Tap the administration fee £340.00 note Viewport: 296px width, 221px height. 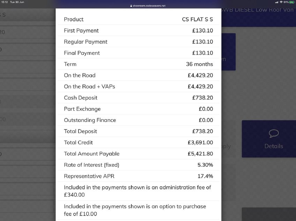click(x=138, y=191)
